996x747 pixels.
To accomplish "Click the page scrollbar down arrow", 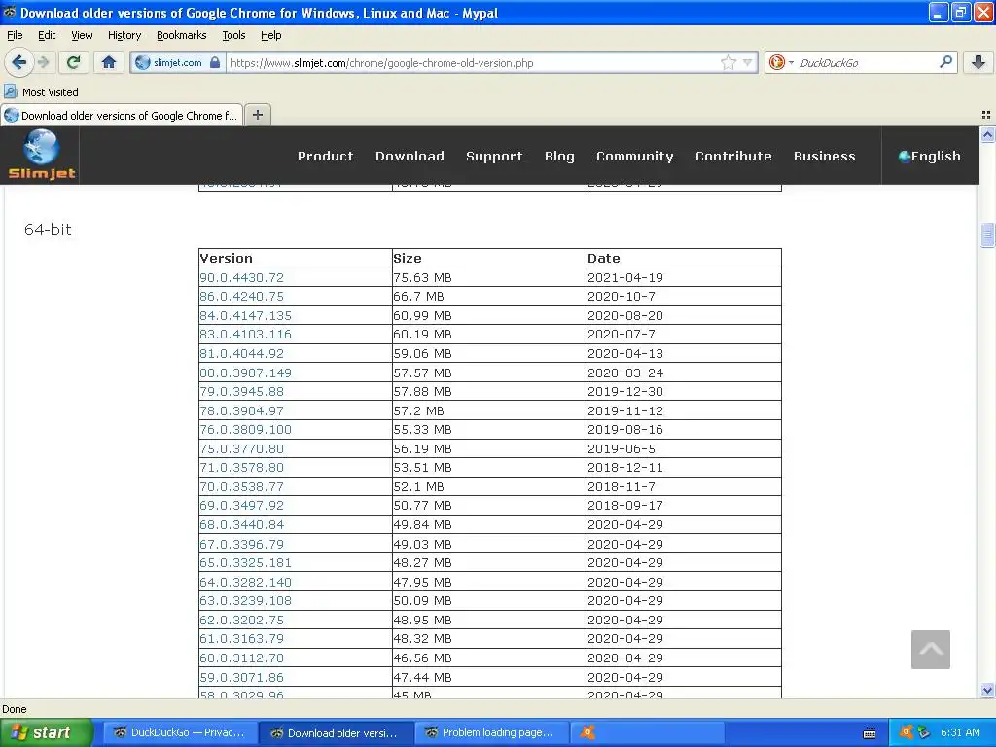I will 987,690.
